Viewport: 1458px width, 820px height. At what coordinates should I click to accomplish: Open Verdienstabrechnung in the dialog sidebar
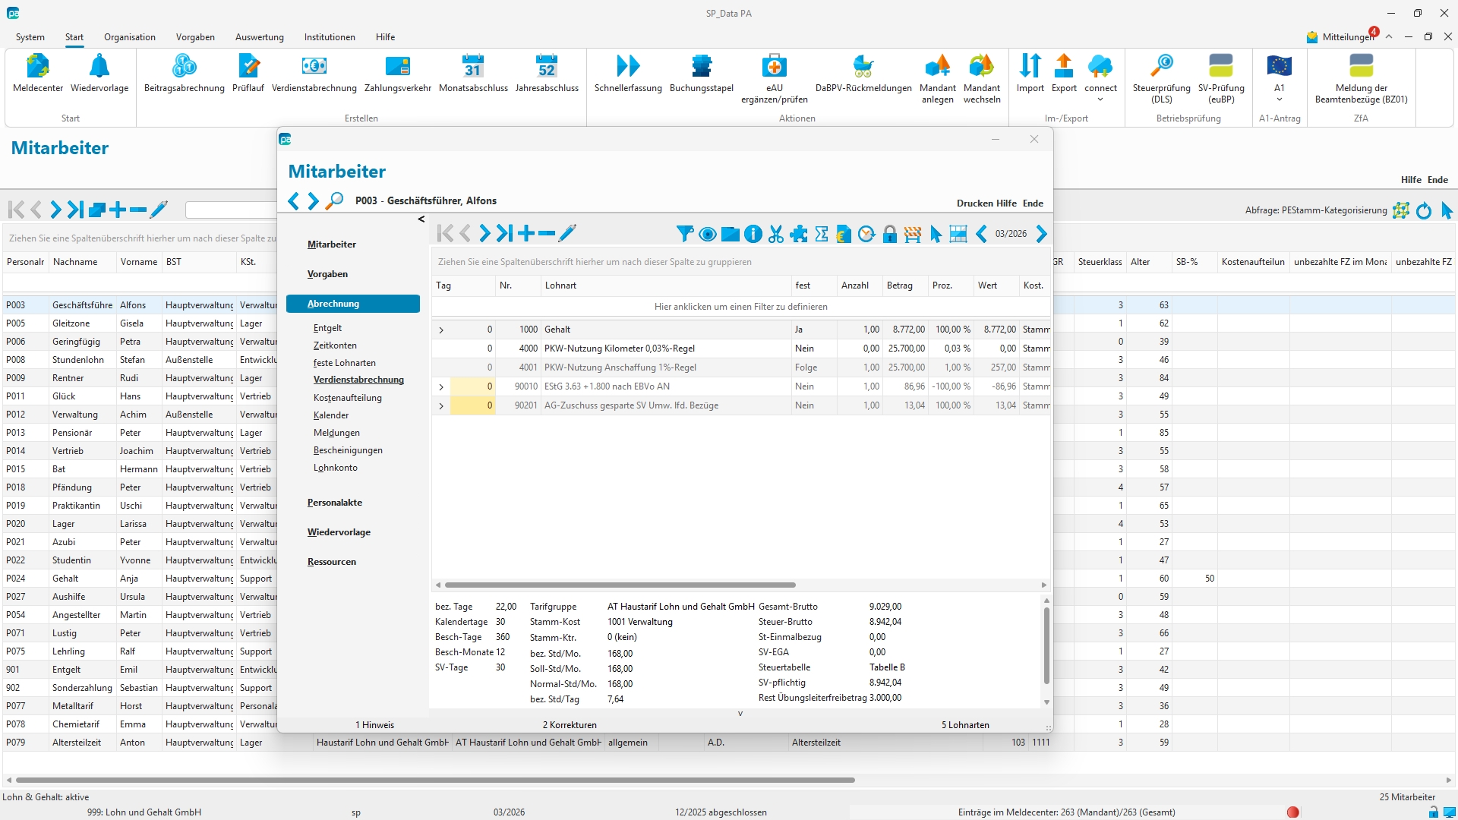point(358,380)
